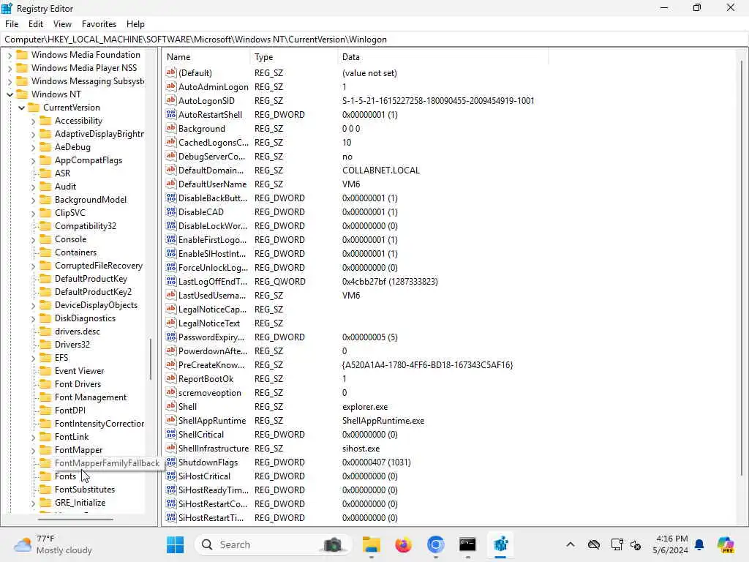
Task: Expand the FontLink key
Action: (x=33, y=438)
